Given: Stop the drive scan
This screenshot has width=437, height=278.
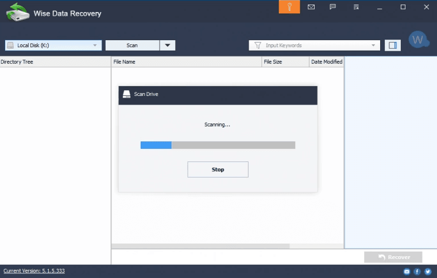Looking at the screenshot, I should pos(218,169).
